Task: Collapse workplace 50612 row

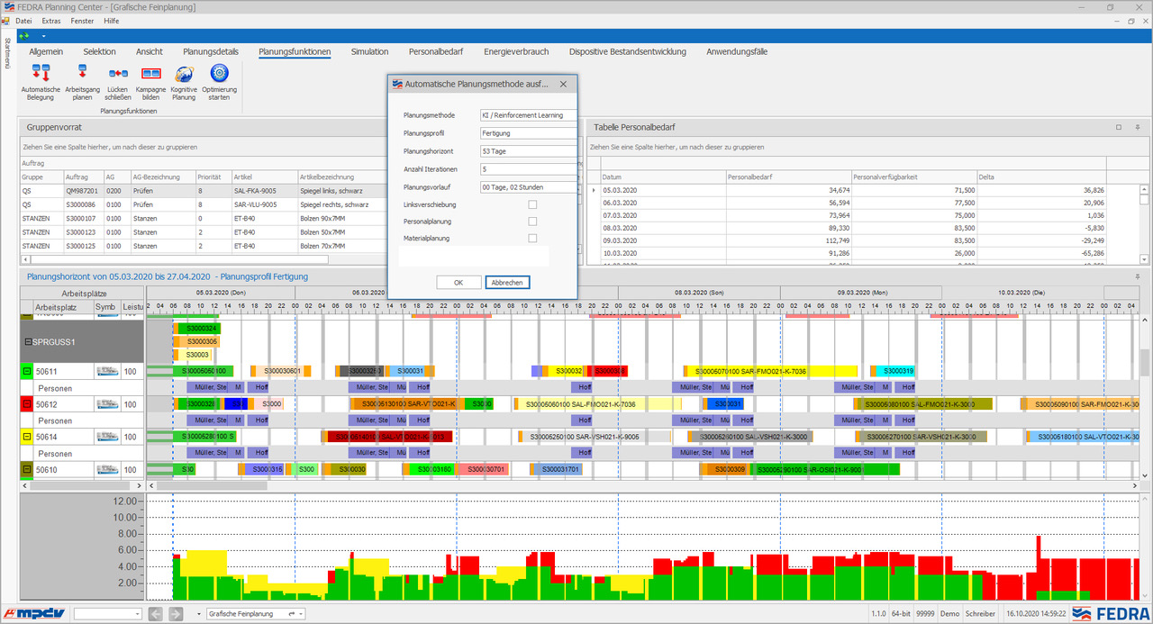Action: click(x=27, y=404)
